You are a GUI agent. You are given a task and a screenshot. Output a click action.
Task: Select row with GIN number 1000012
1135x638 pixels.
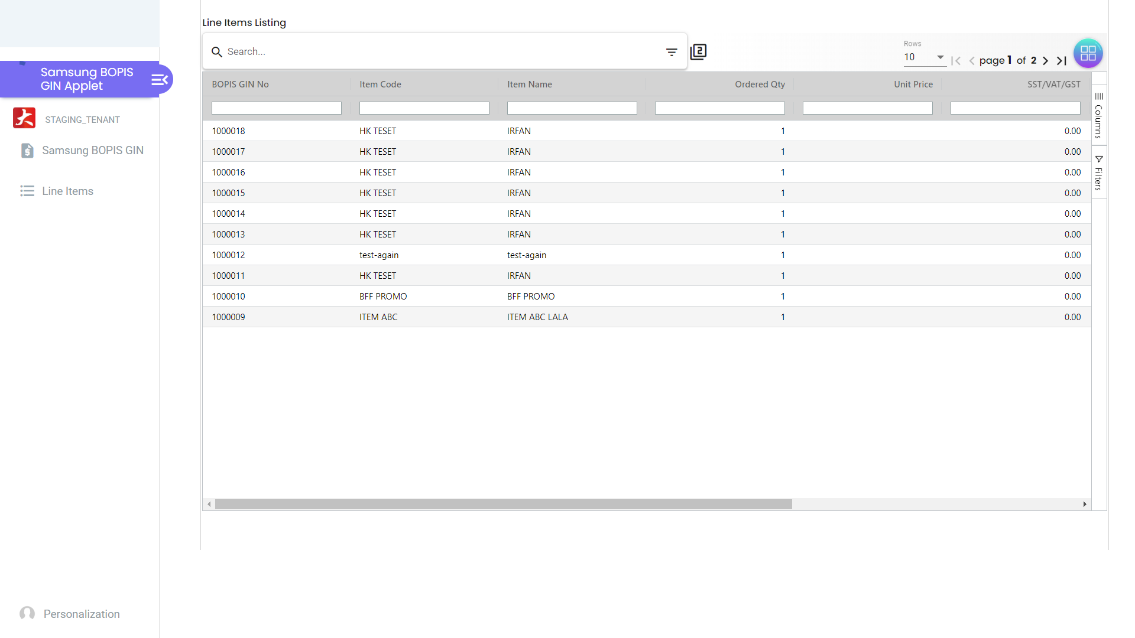coord(229,255)
